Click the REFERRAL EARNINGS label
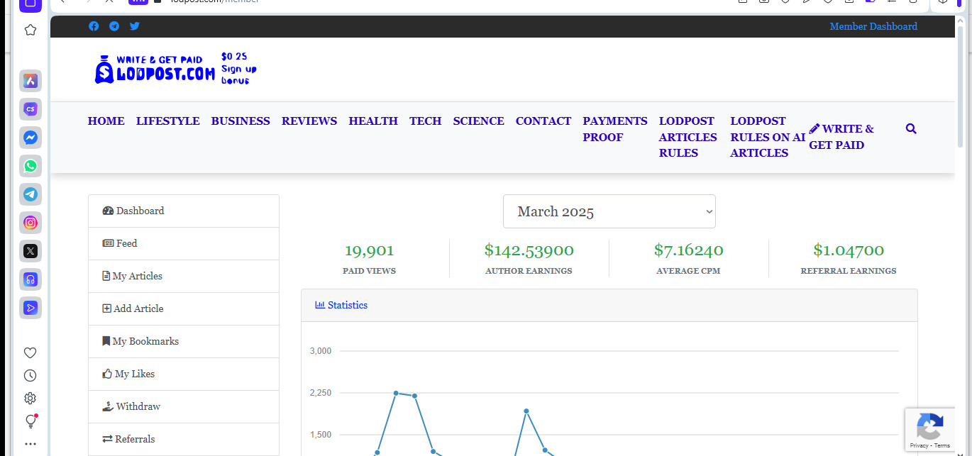This screenshot has height=456, width=972. click(849, 271)
